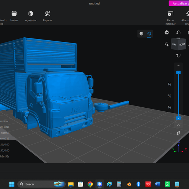Select the blue rod part
189x189 pixels.
point(119,105)
